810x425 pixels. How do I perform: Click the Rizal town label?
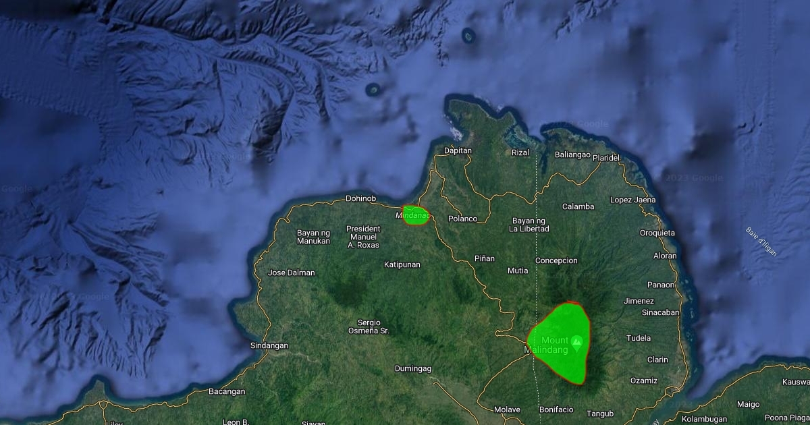click(520, 152)
